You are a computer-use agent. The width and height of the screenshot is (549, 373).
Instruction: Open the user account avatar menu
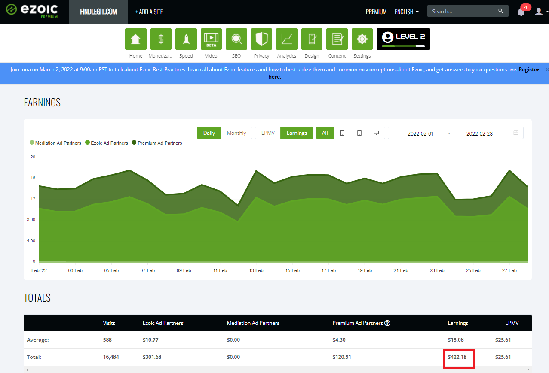coord(539,12)
